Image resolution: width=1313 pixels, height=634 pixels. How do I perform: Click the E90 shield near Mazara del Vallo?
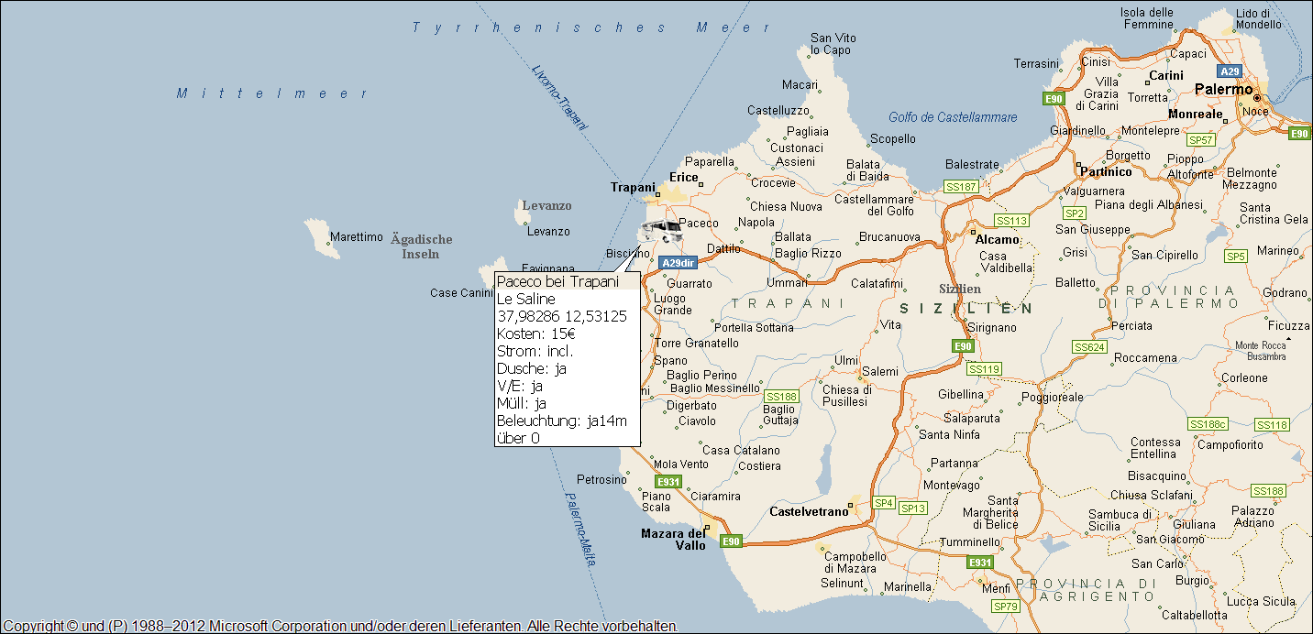731,541
